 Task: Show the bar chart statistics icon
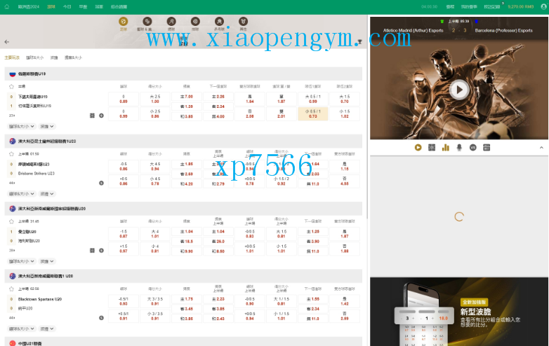[x=445, y=148]
